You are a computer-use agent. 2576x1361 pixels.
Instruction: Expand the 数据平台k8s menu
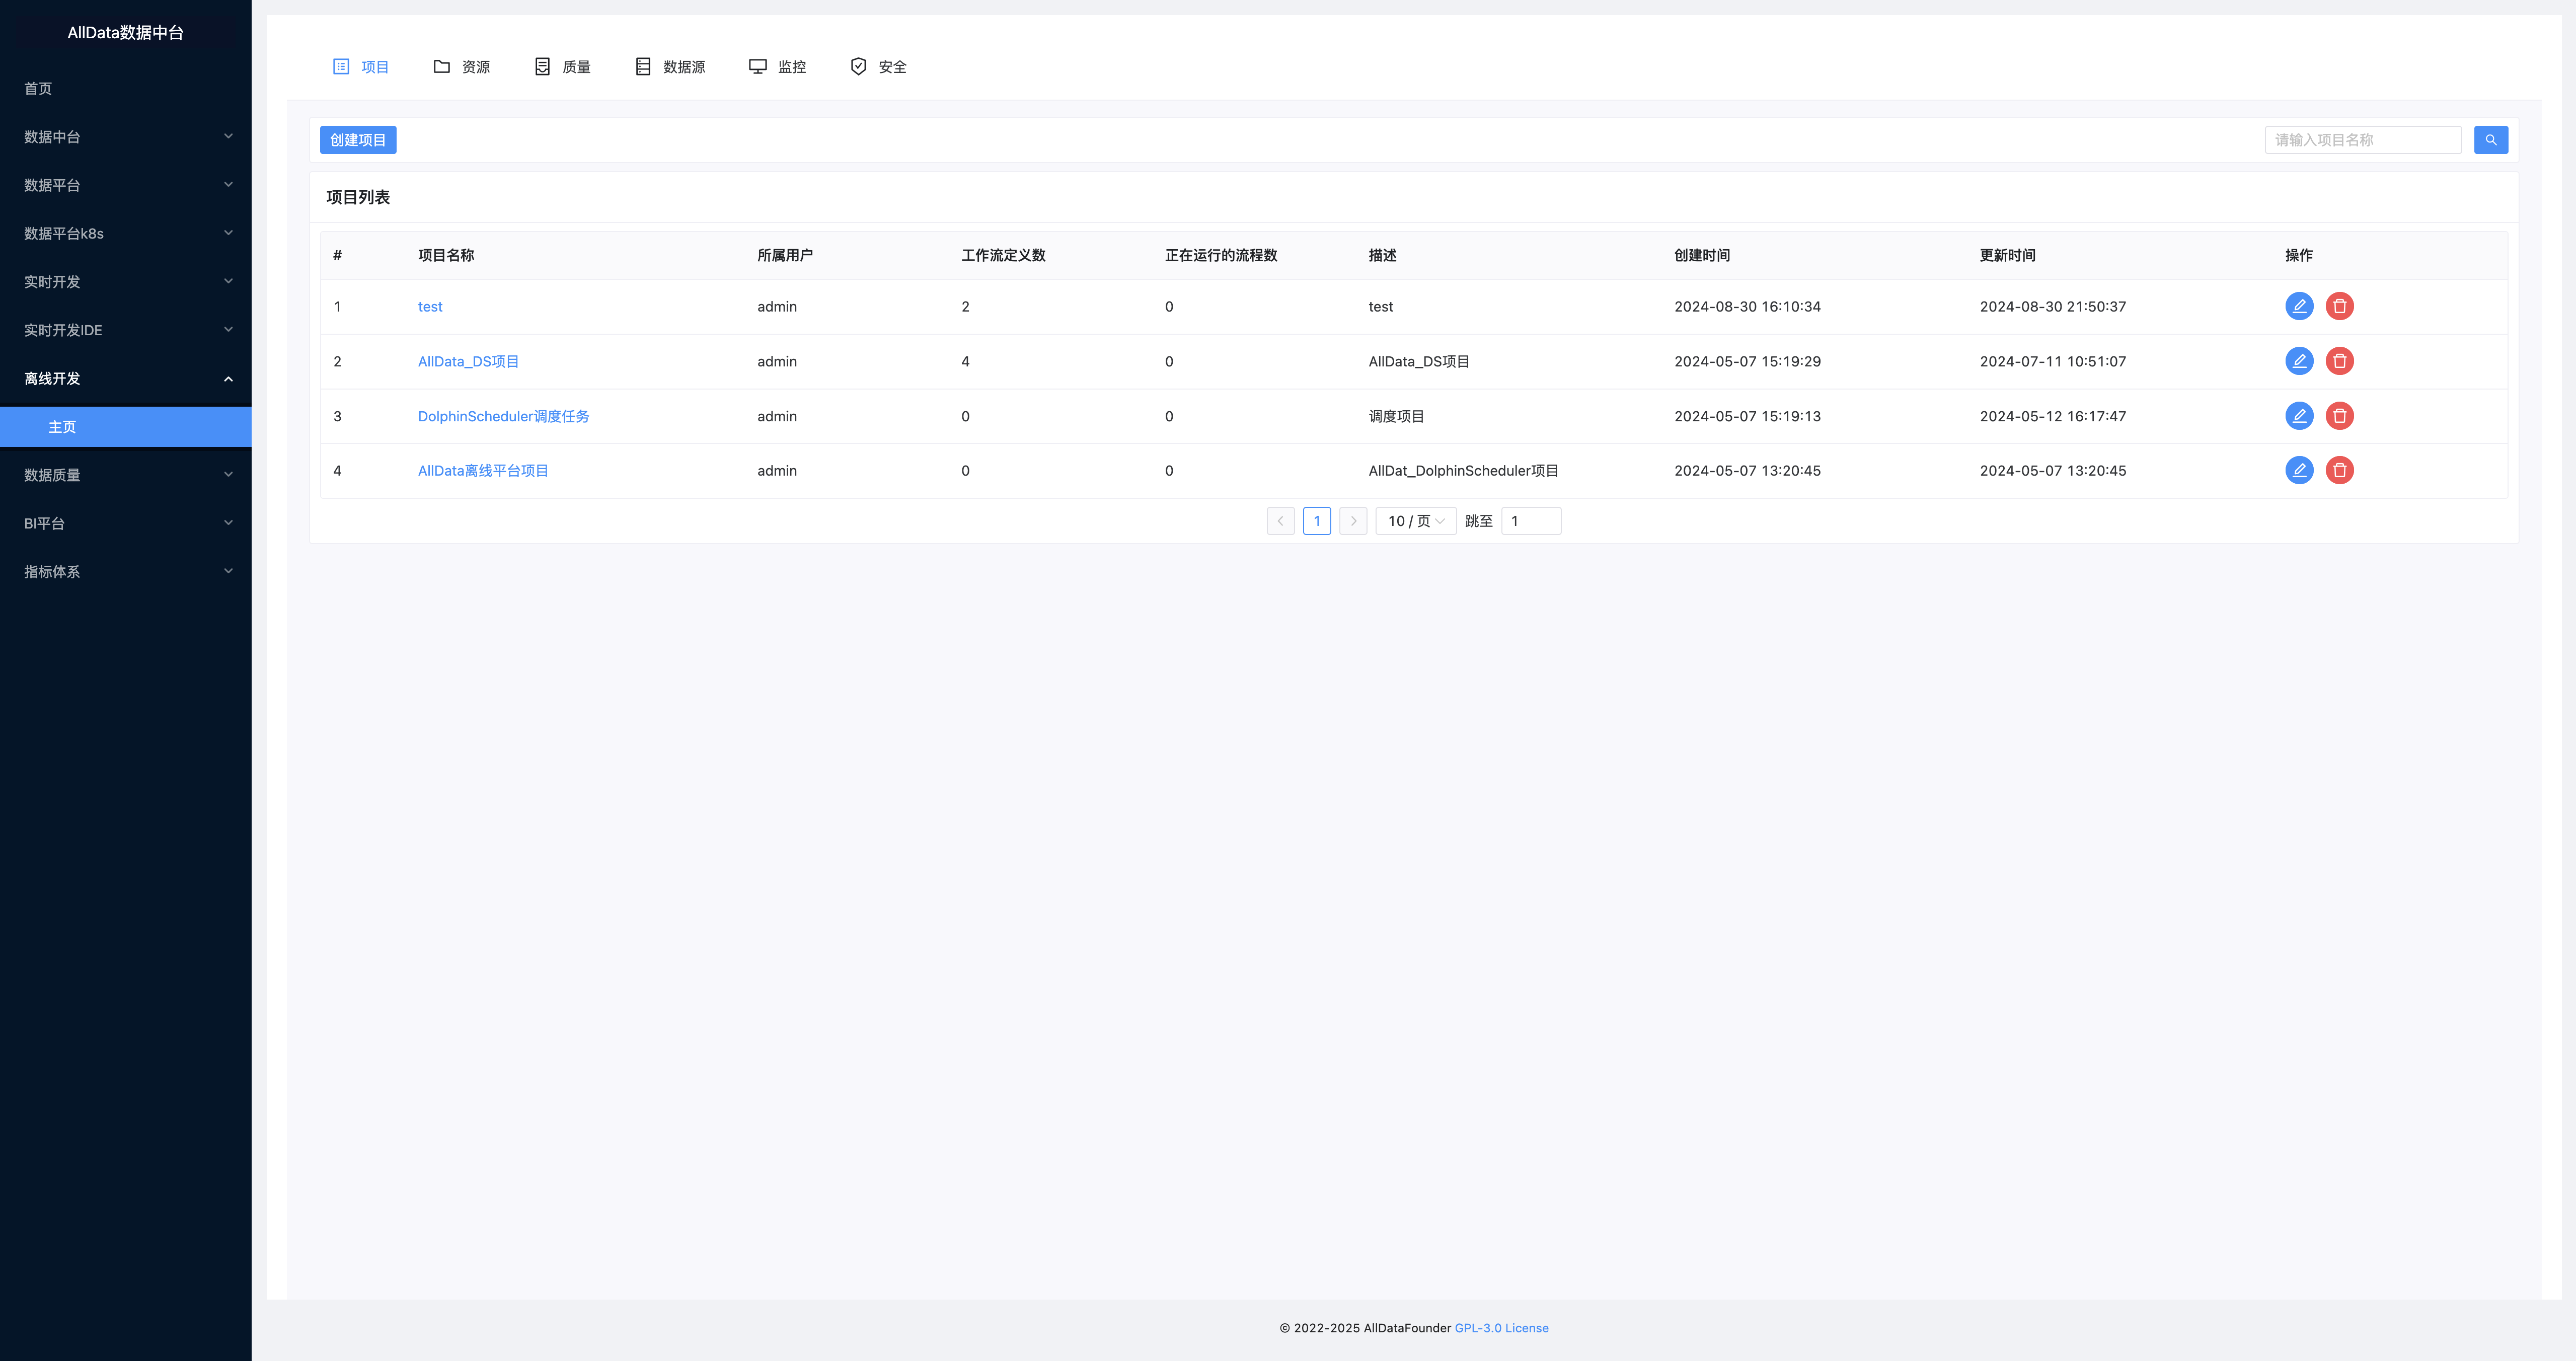tap(126, 233)
